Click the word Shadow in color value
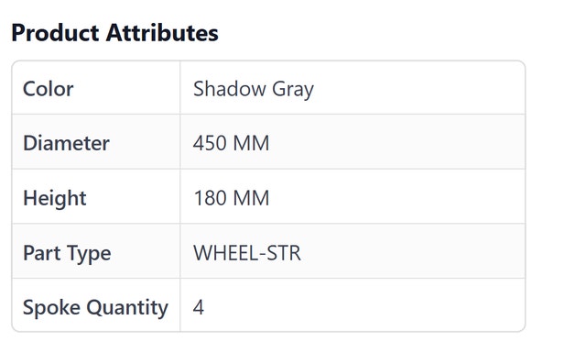Image resolution: width=586 pixels, height=364 pixels. point(230,89)
